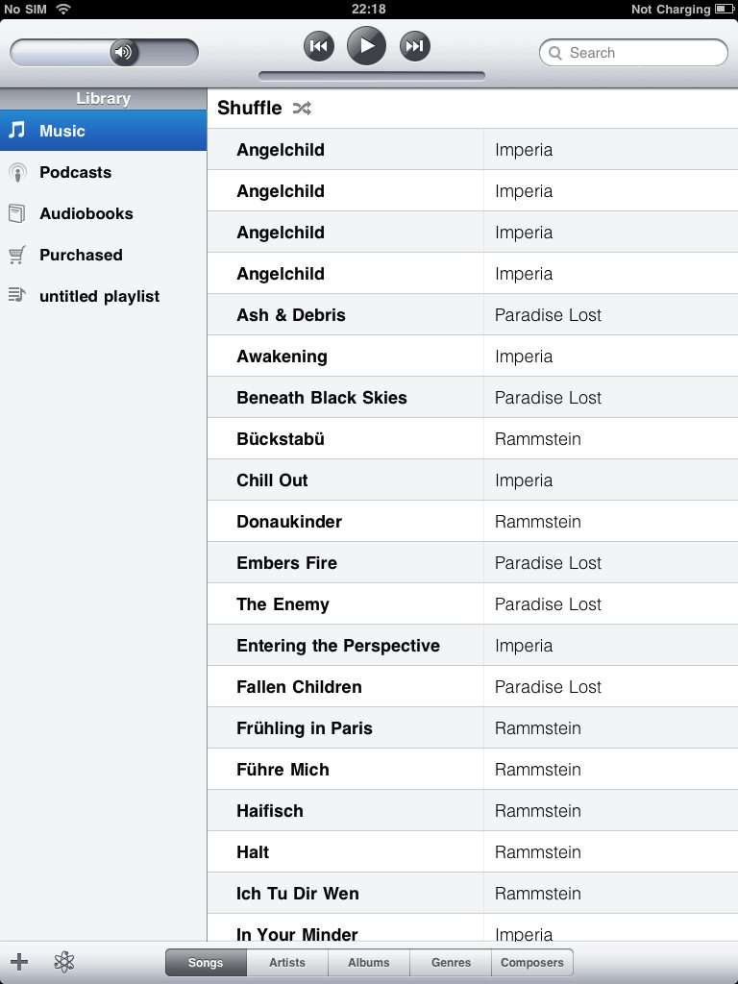This screenshot has width=738, height=984.
Task: Select the untitled playlist
Action: tap(103, 296)
